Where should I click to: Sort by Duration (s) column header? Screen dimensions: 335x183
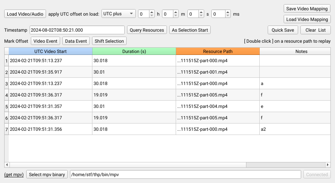click(134, 51)
